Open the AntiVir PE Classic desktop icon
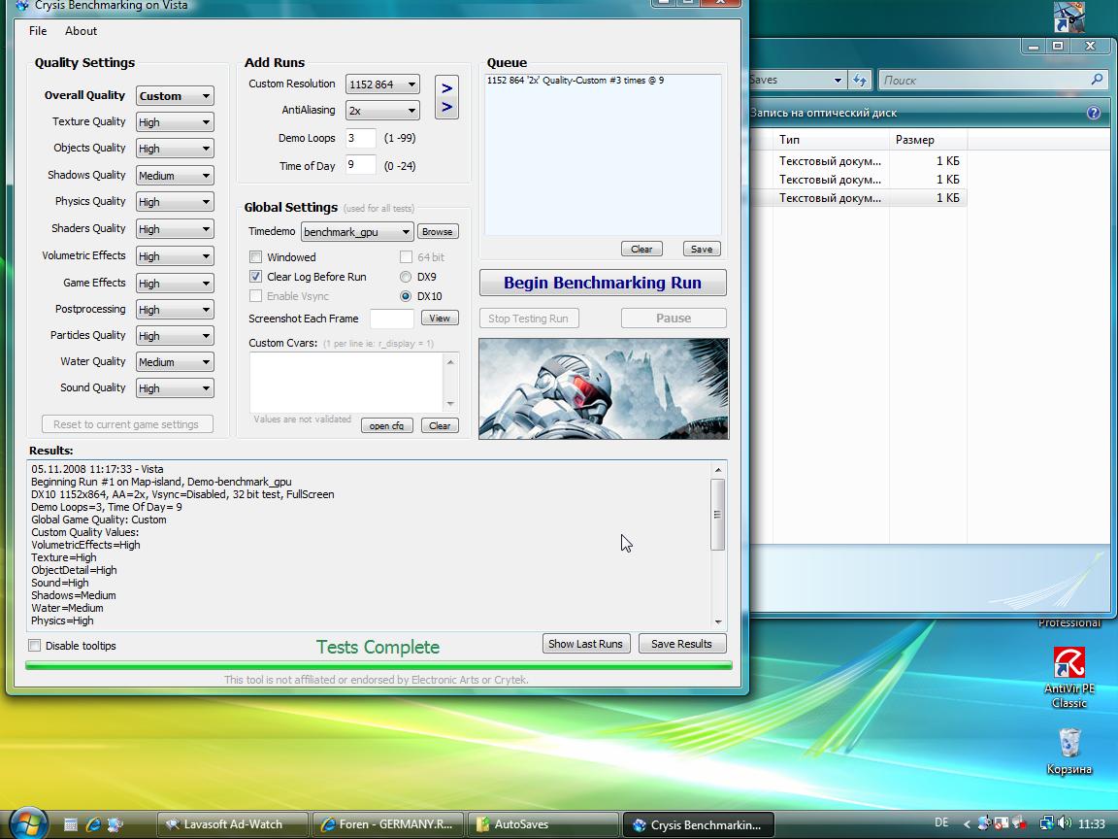This screenshot has height=839, width=1118. pyautogui.click(x=1069, y=677)
